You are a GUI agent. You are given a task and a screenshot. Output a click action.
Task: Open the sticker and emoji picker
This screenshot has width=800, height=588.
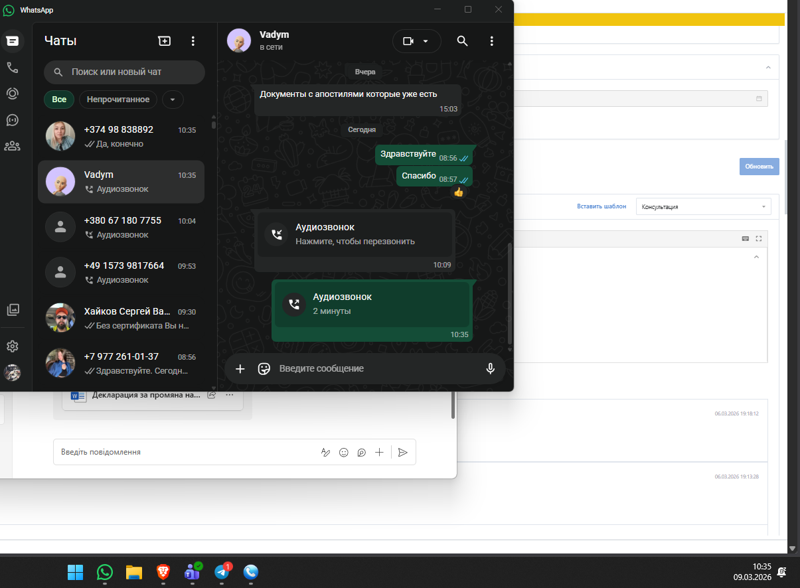pos(264,368)
